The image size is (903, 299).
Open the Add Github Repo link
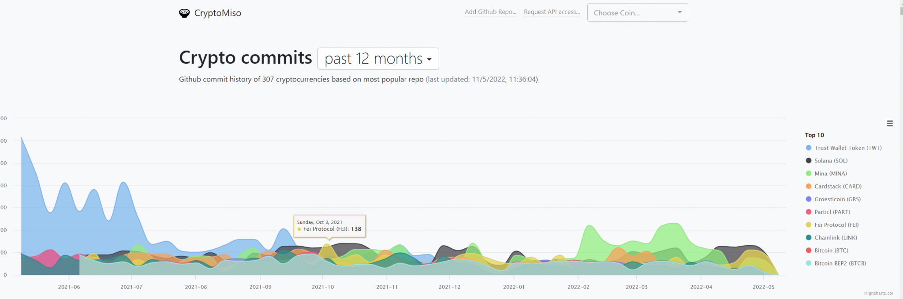[x=490, y=12]
